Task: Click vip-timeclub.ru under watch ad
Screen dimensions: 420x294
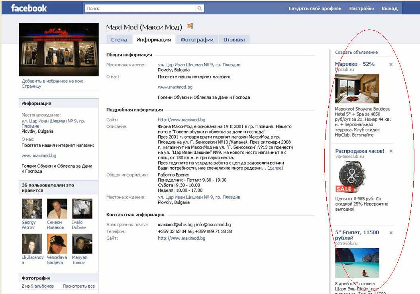Action: (349, 157)
